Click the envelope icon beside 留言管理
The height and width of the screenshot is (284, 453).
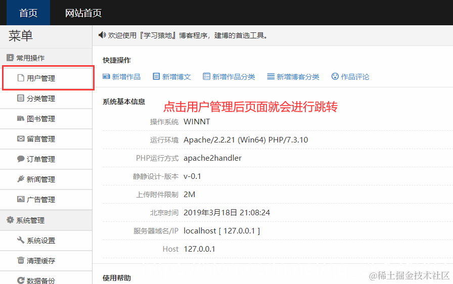point(21,138)
